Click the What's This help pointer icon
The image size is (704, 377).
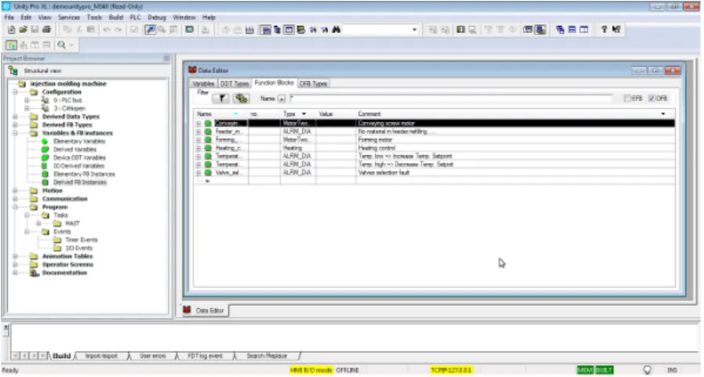(616, 30)
